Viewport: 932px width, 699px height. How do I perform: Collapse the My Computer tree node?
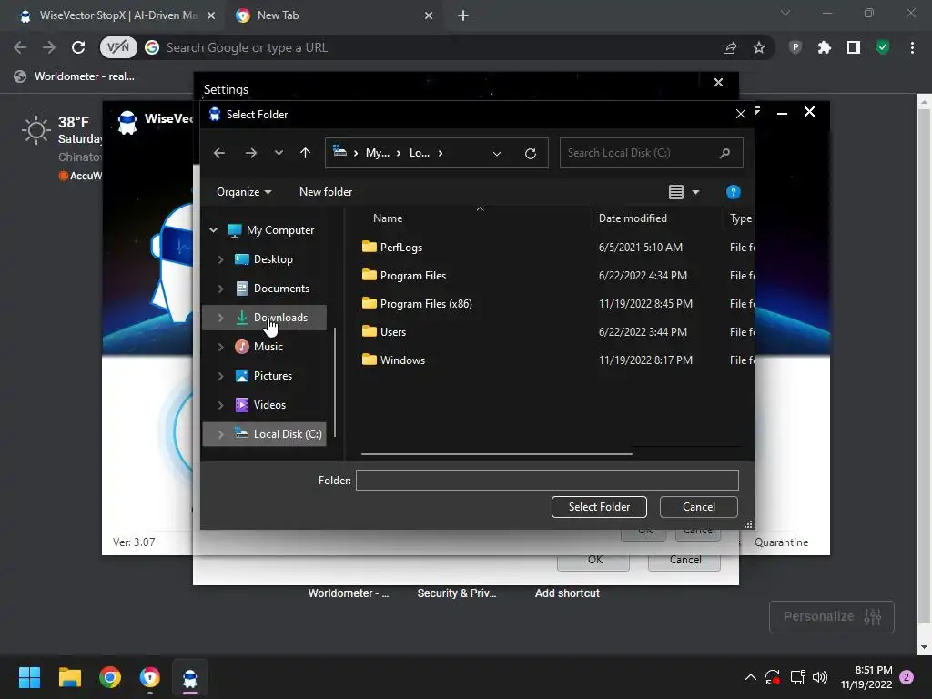(213, 230)
